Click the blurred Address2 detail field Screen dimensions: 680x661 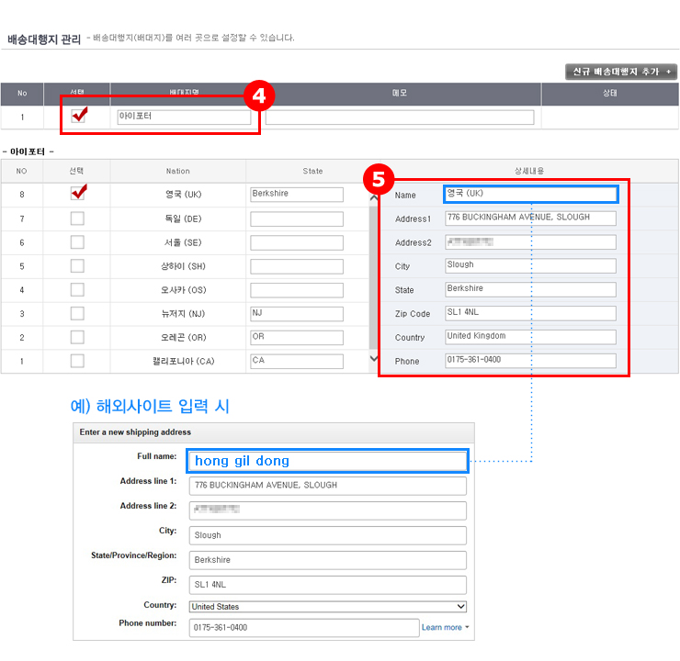point(530,242)
